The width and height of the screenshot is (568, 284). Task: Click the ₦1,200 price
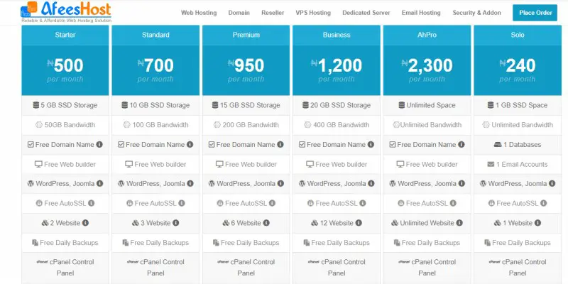337,65
